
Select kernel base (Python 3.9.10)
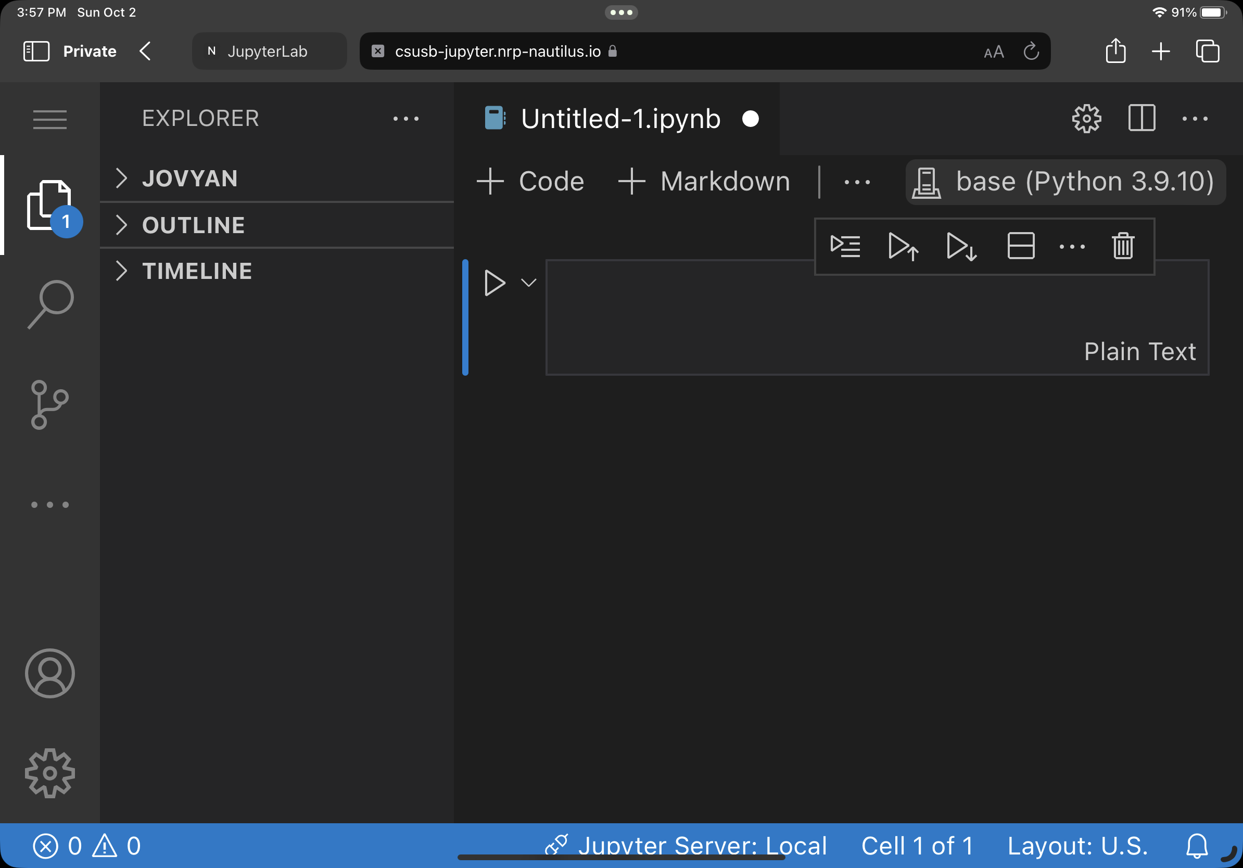tap(1066, 182)
